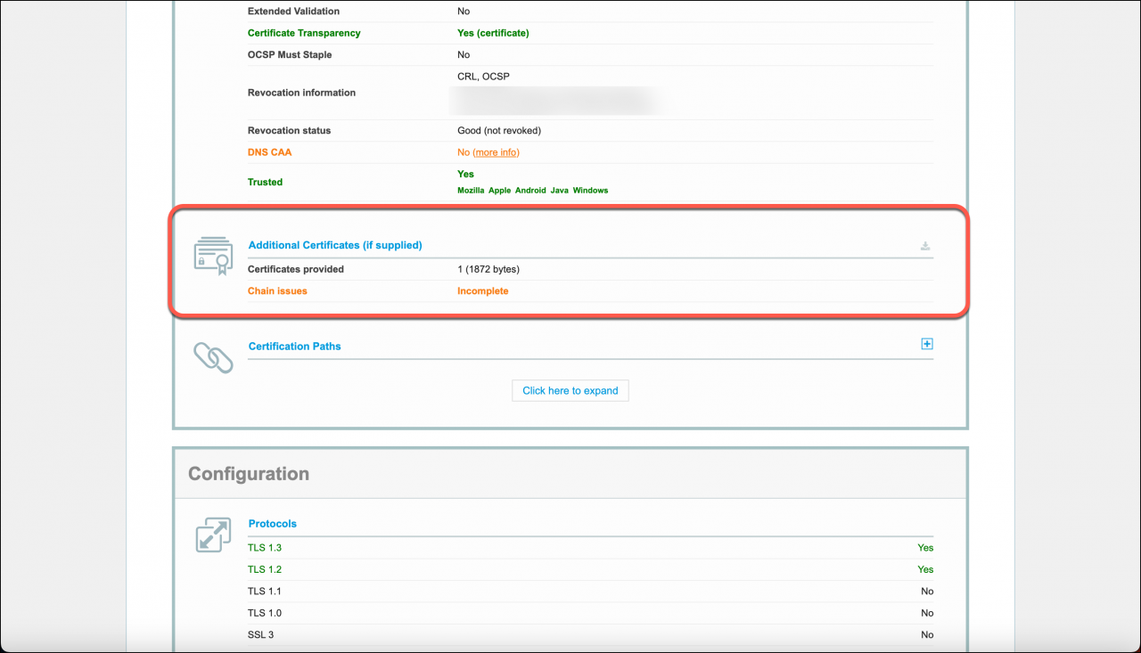The image size is (1141, 653).
Task: Click the 'TLS 1.3' protocol row
Action: pos(590,548)
